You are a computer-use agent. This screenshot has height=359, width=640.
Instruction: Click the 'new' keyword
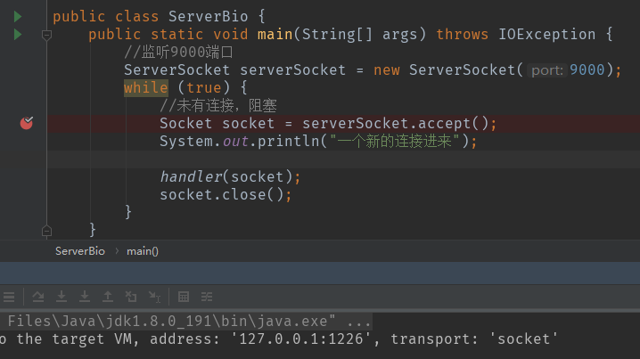pyautogui.click(x=387, y=69)
